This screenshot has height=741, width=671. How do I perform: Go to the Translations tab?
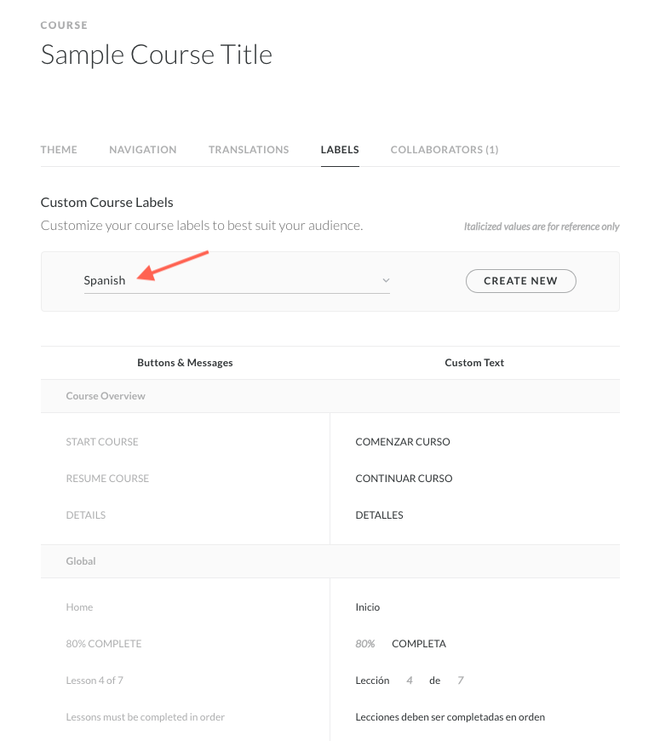pyautogui.click(x=249, y=150)
